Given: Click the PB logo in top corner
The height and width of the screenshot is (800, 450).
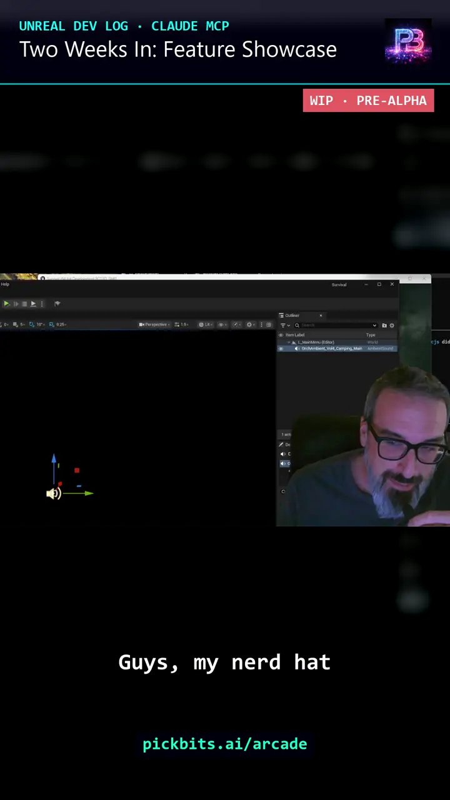Looking at the screenshot, I should point(408,41).
